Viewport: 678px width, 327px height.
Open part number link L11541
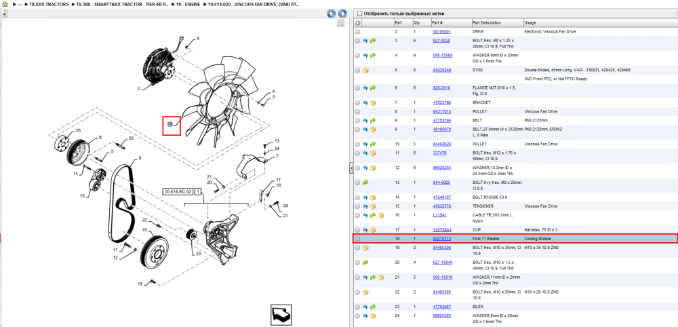[x=439, y=215]
